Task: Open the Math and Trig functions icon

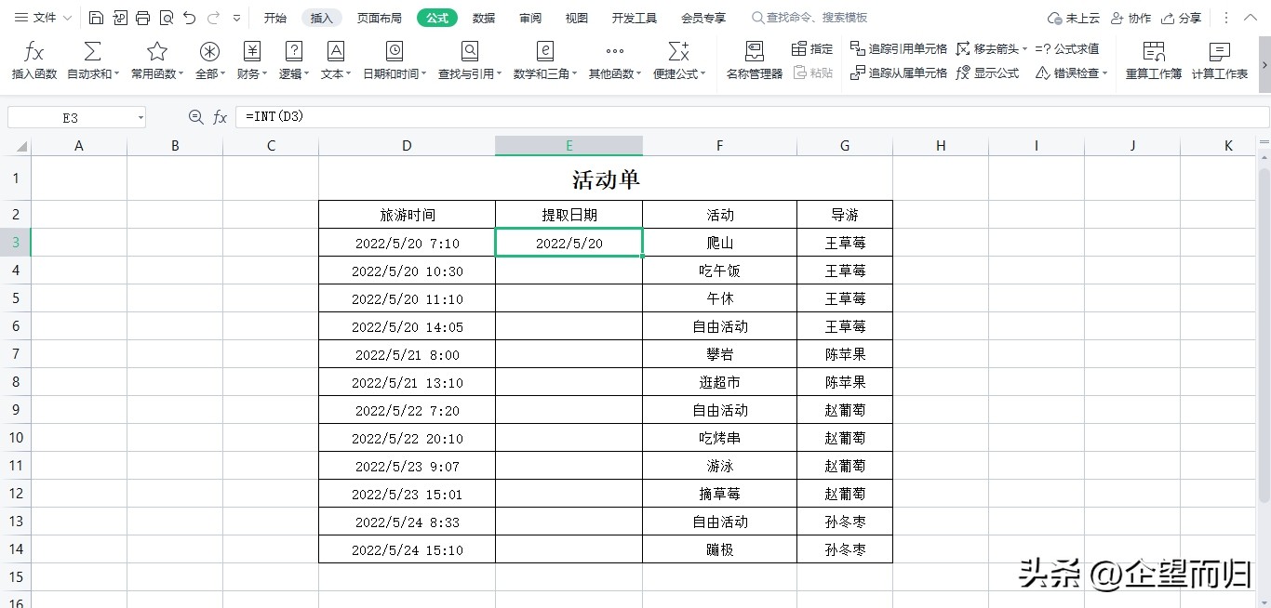Action: click(545, 52)
